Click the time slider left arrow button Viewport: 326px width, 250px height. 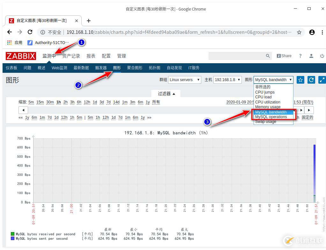[x=23, y=110]
